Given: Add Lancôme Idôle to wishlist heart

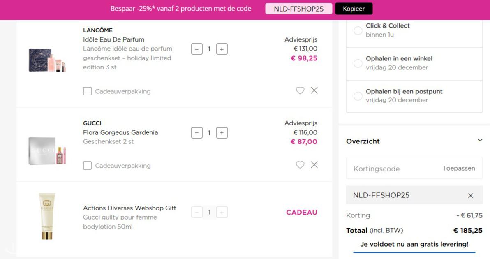Looking at the screenshot, I should [x=300, y=90].
